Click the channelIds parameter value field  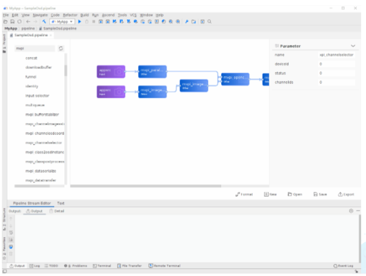(x=337, y=82)
